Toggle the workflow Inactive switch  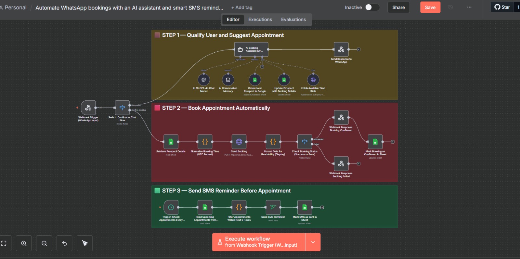(x=372, y=7)
